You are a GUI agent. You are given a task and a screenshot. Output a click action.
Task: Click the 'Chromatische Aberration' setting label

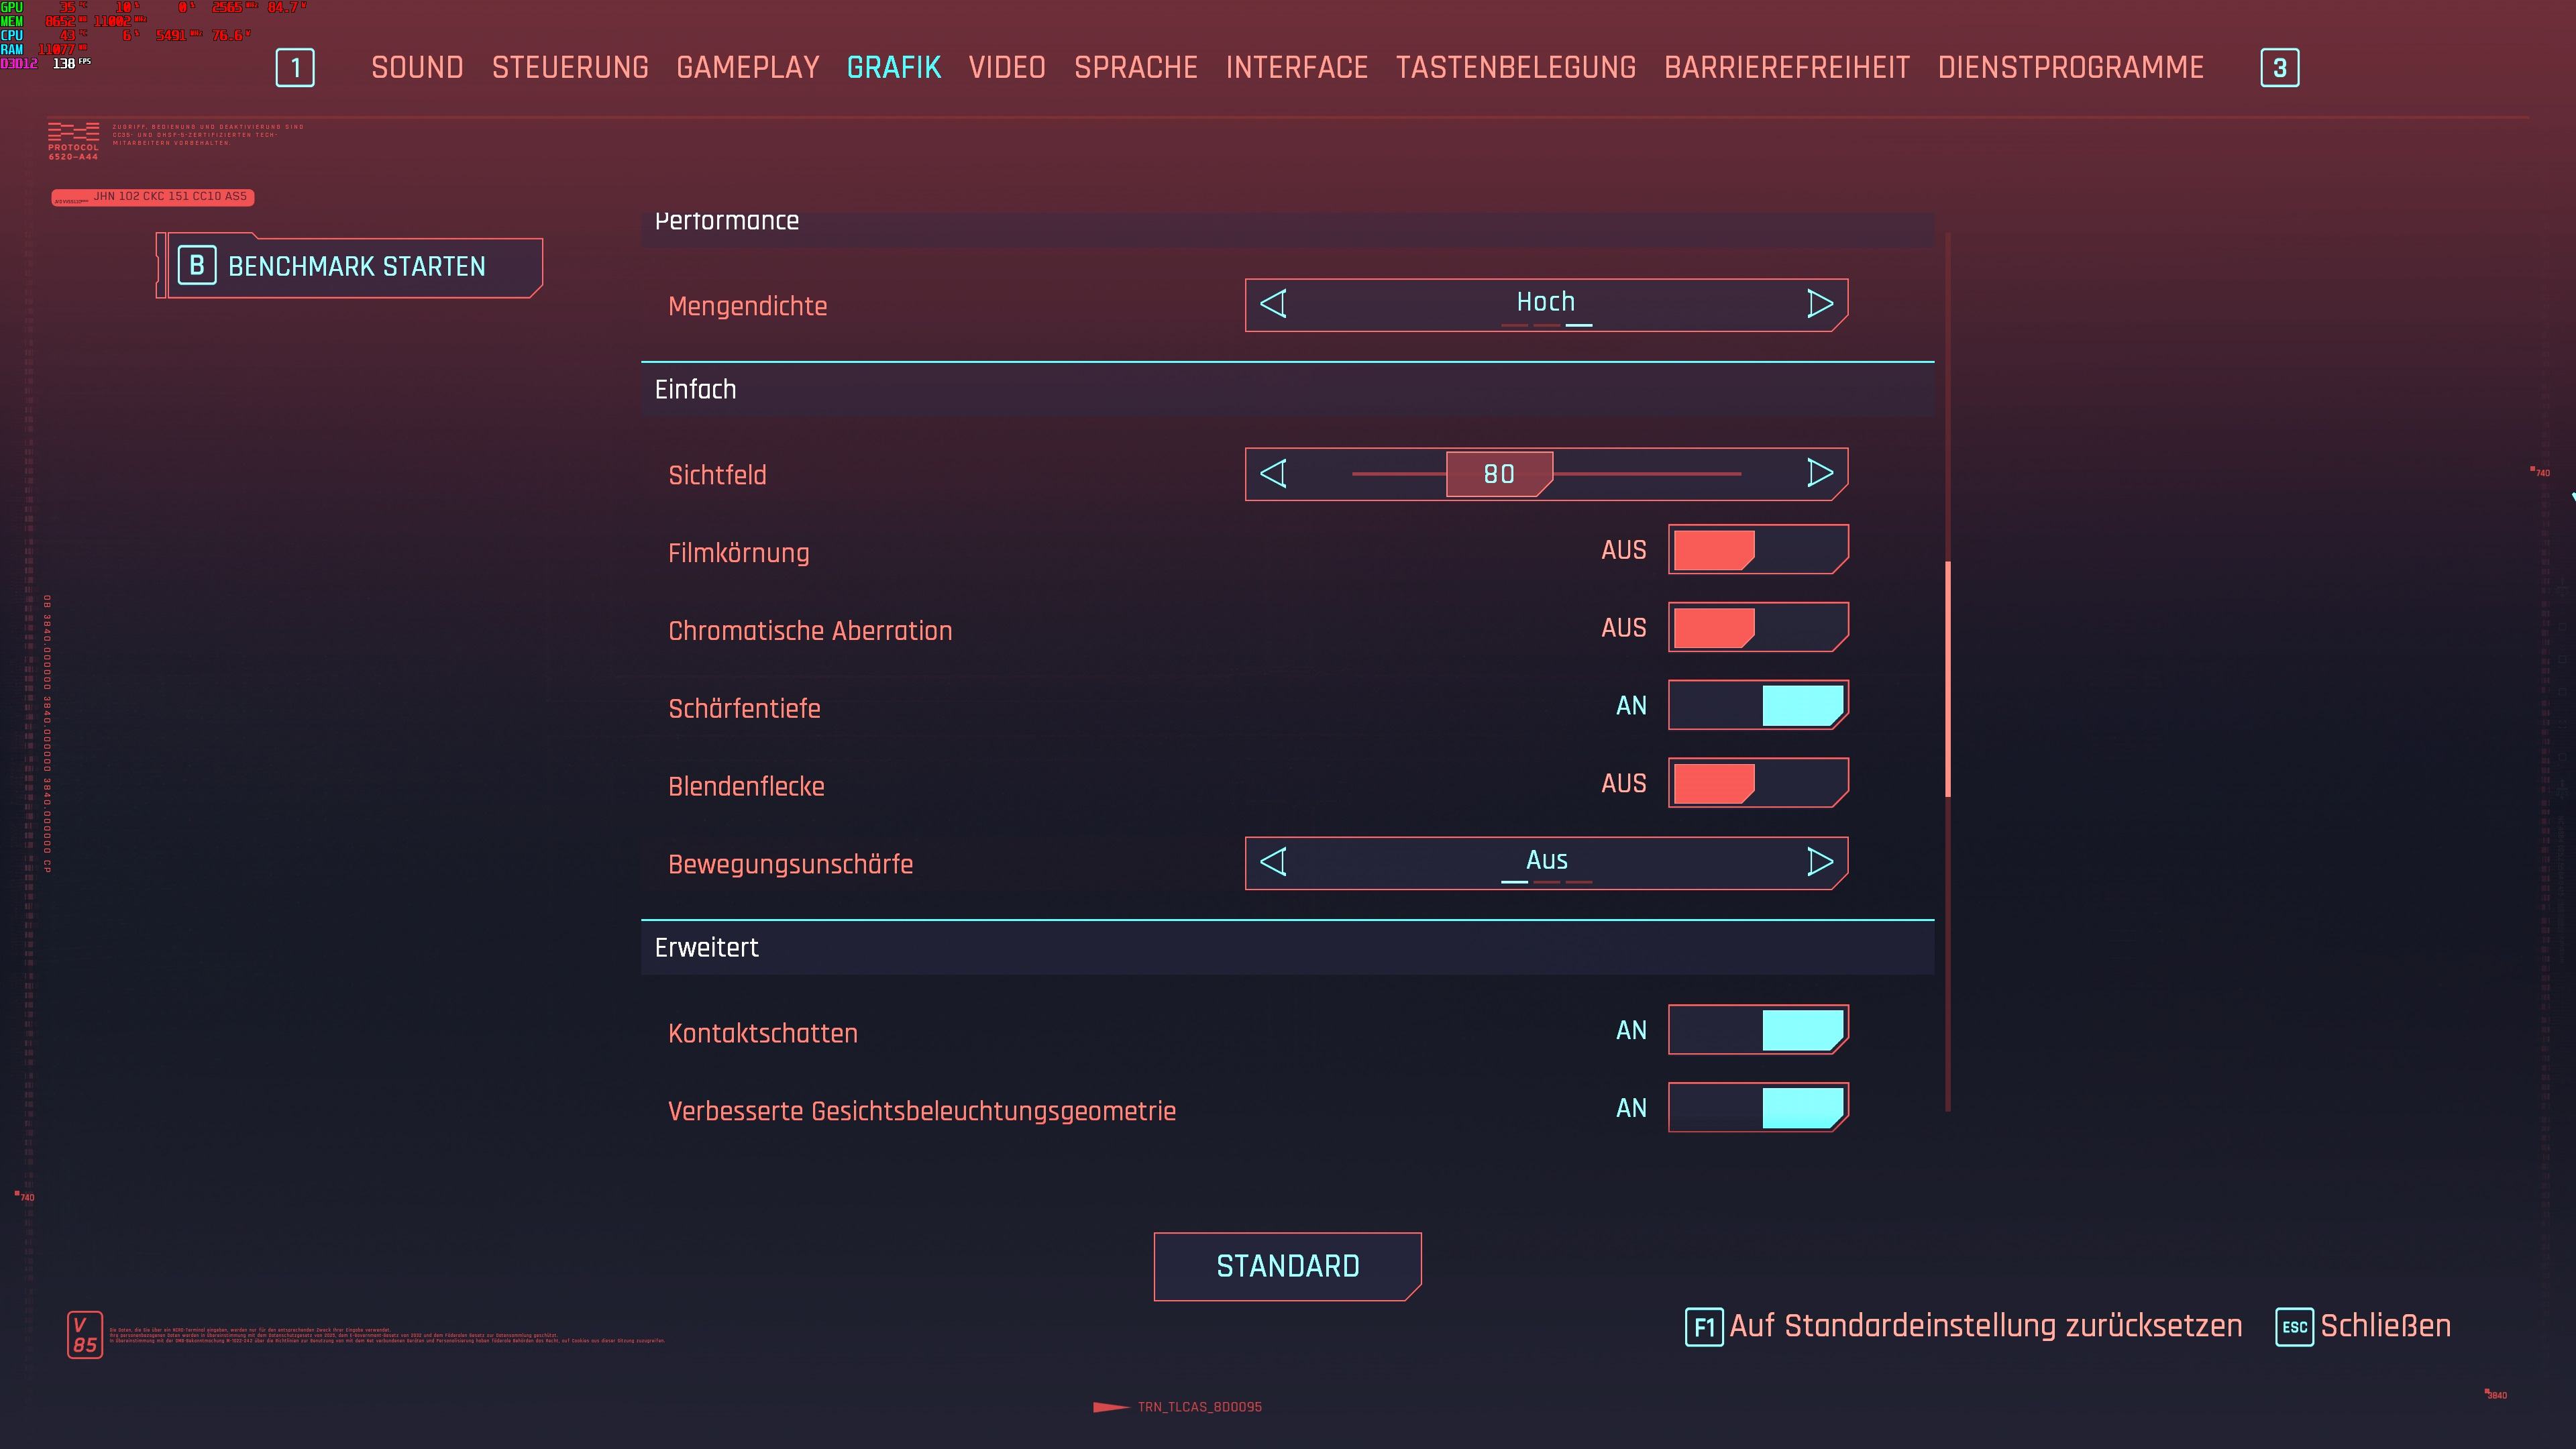(810, 631)
